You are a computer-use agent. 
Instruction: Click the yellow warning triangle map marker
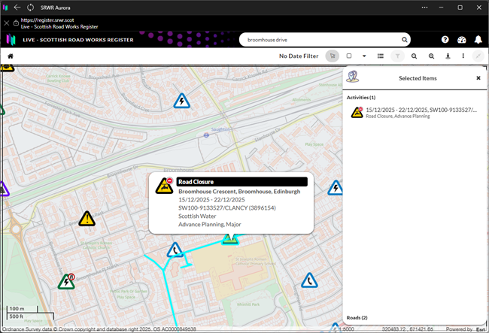point(87,219)
